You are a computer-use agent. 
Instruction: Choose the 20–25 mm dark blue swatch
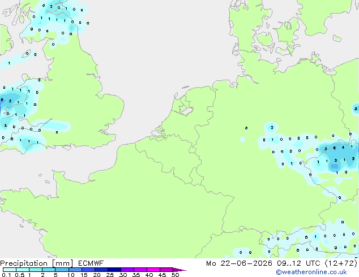tap(101, 270)
